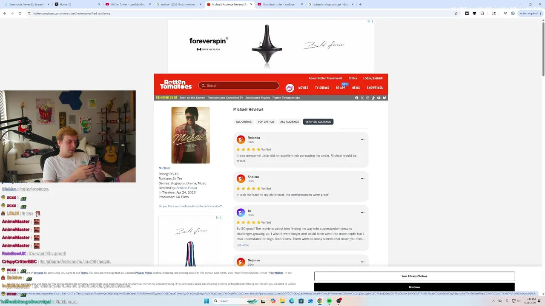Open Rotten Tomatoes YouTube icon
The height and width of the screenshot is (306, 545).
[379, 98]
